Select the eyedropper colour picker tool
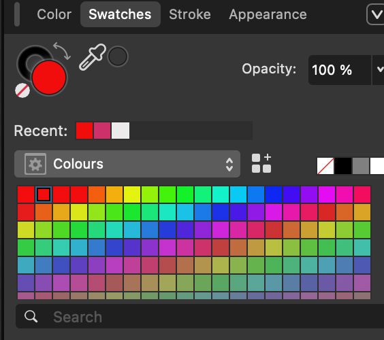 pos(93,57)
